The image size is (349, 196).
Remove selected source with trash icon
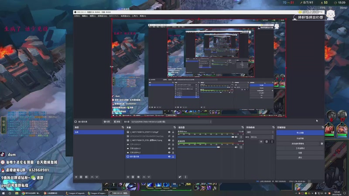(x=133, y=177)
